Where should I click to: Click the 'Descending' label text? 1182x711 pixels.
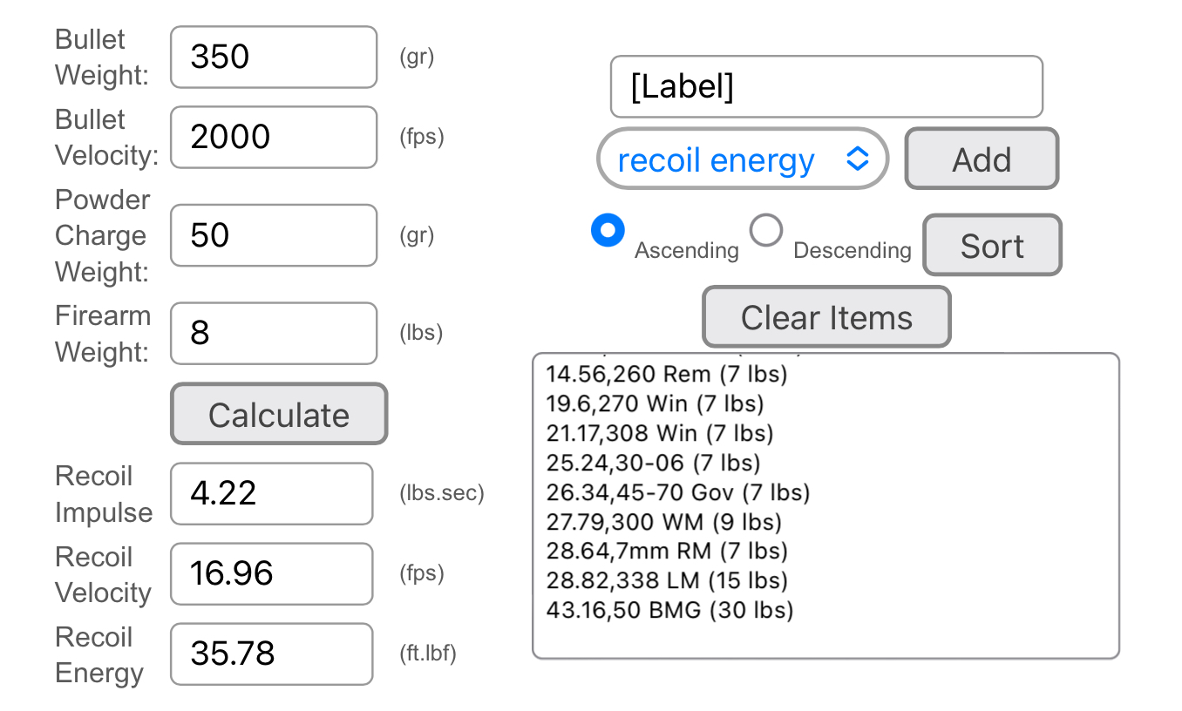[x=852, y=251]
